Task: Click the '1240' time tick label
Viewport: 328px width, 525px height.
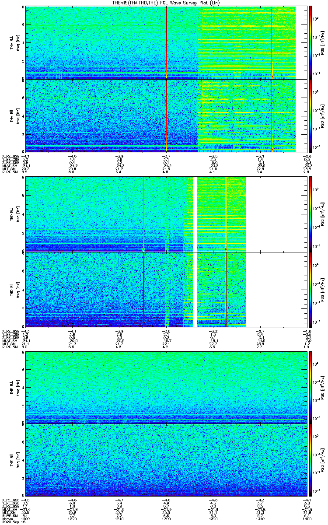Action: (119, 518)
